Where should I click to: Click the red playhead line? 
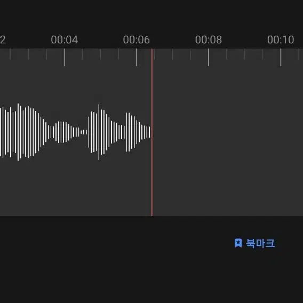pos(152,132)
